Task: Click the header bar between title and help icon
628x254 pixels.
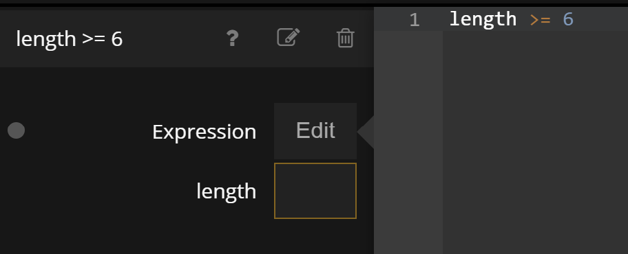Action: pos(174,38)
